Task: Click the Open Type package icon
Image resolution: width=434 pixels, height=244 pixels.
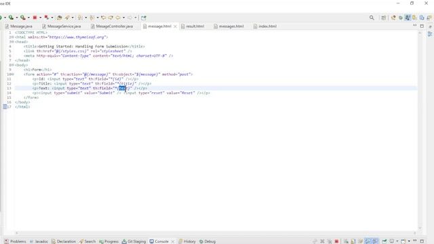Action: pos(59,18)
